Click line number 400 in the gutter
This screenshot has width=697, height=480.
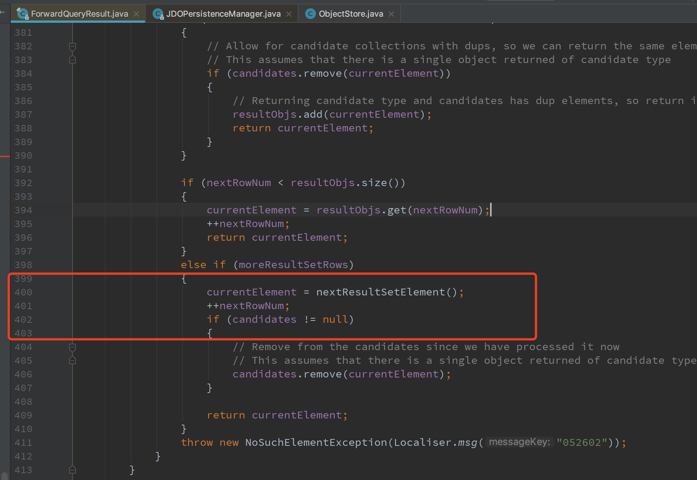23,292
